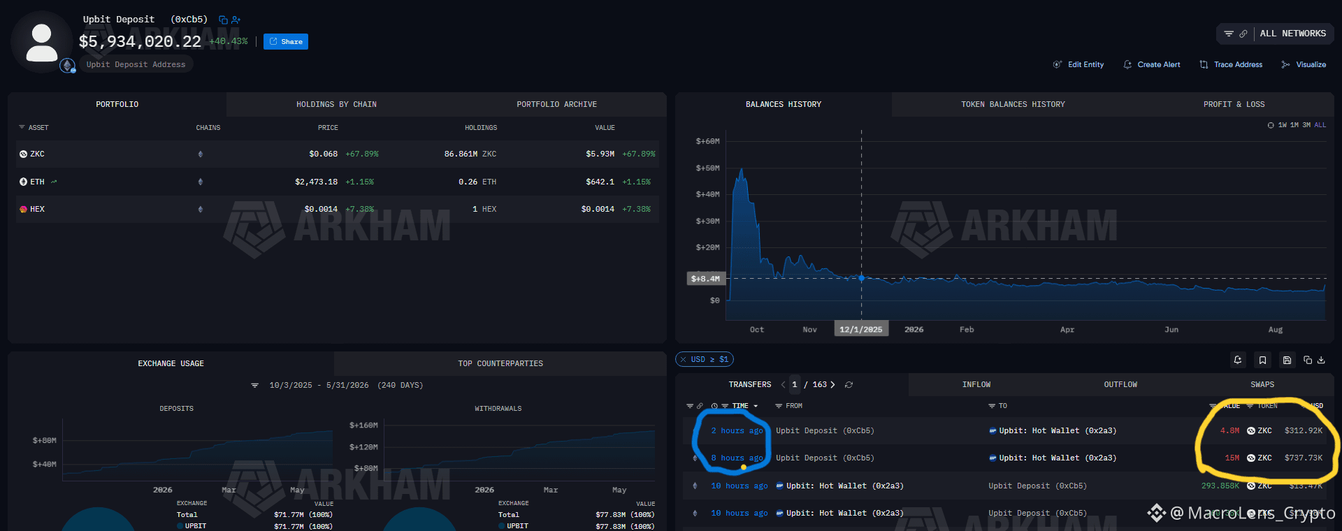Click the Upbit Deposit Address label tag

point(136,64)
